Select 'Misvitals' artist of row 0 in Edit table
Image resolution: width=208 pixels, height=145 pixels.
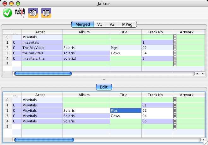click(x=42, y=100)
